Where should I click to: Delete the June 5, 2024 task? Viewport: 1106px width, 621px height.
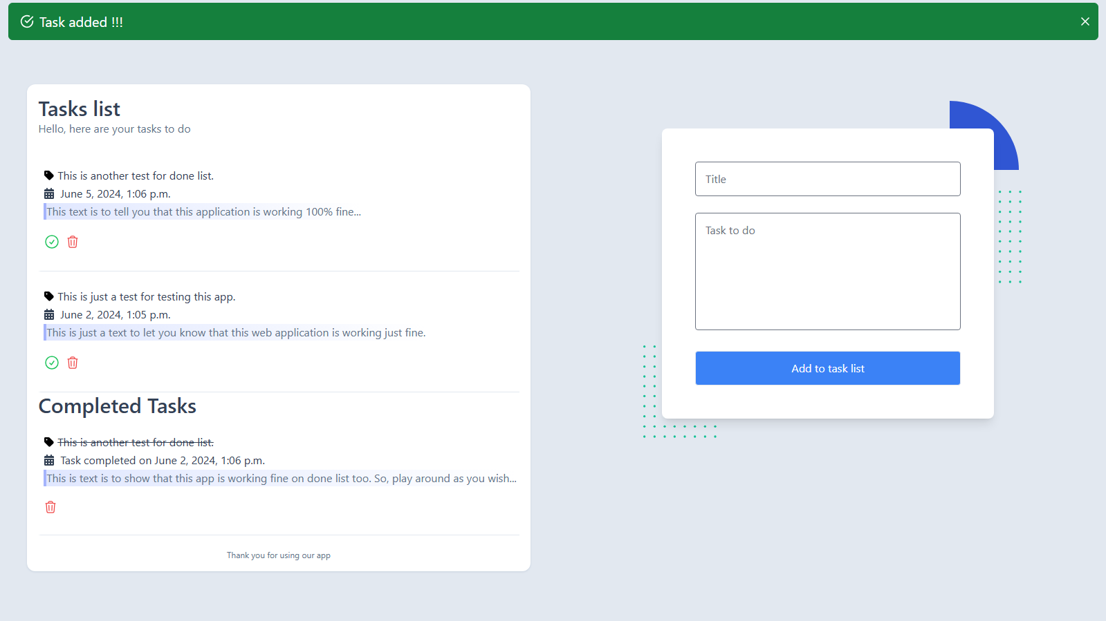pyautogui.click(x=73, y=242)
